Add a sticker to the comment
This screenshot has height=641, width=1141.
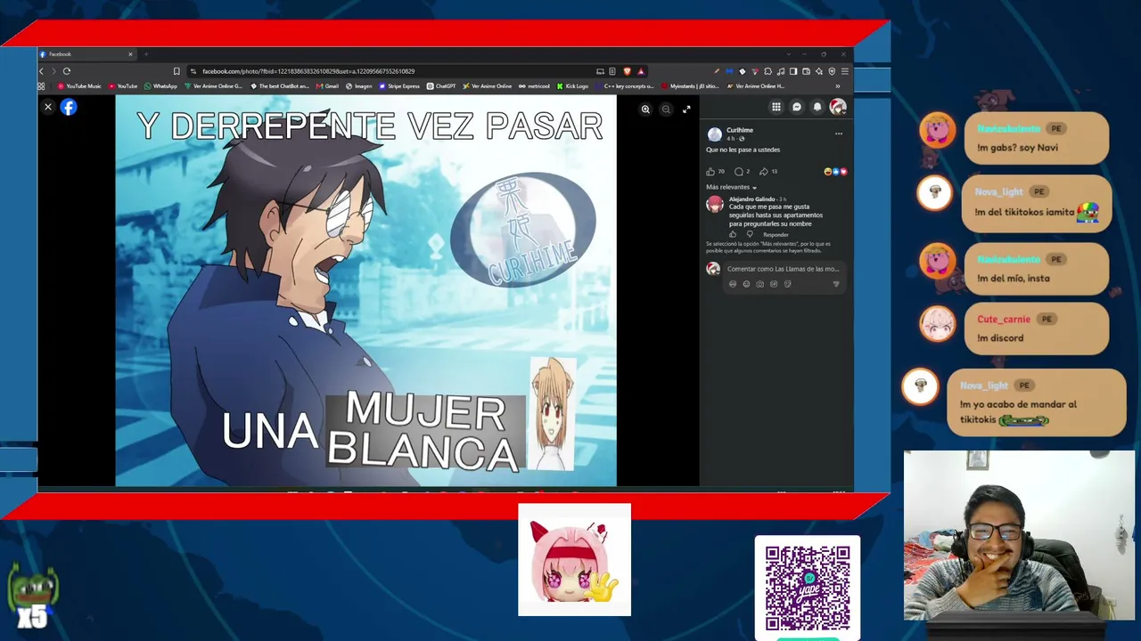pyautogui.click(x=787, y=284)
